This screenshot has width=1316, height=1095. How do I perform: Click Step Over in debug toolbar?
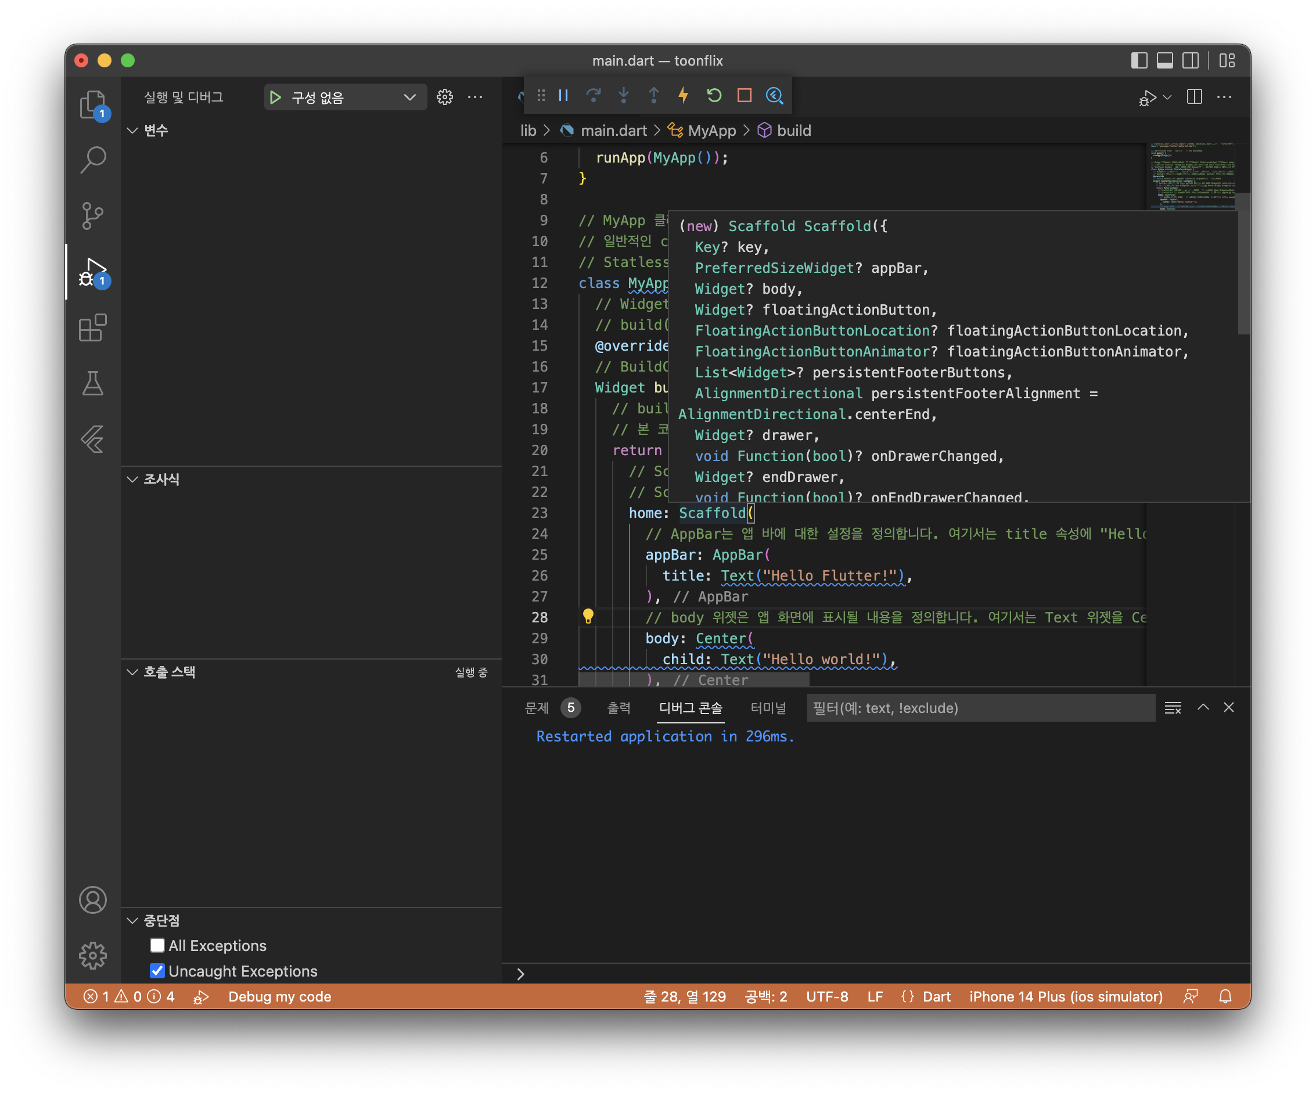(x=594, y=95)
